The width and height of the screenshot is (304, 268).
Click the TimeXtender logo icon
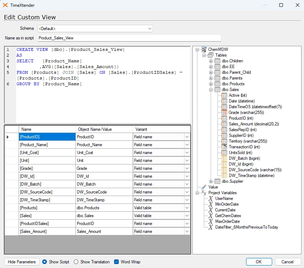pos(5,5)
